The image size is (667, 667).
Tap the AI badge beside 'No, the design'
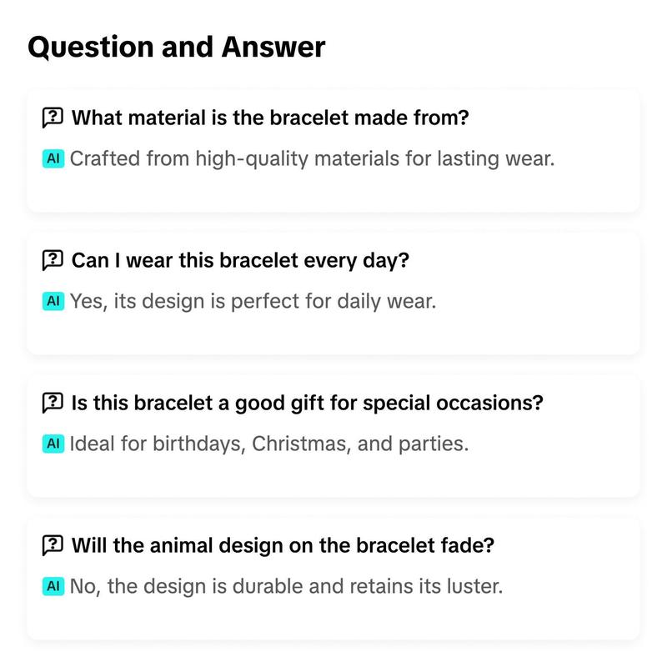[53, 586]
